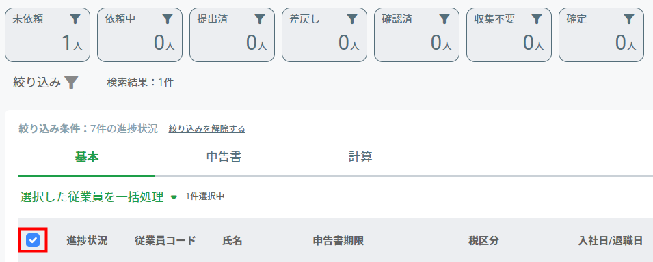
Task: Click the 未依頼 1人 status card
Action: (x=47, y=35)
